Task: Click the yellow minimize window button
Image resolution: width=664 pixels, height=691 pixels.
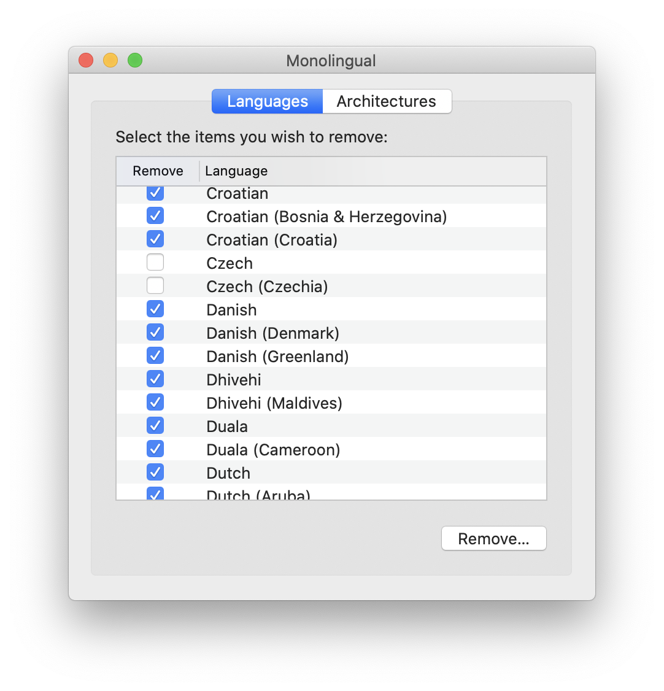Action: coord(110,60)
